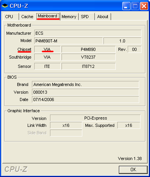Select the Sensor IT8712 field

click(x=88, y=66)
